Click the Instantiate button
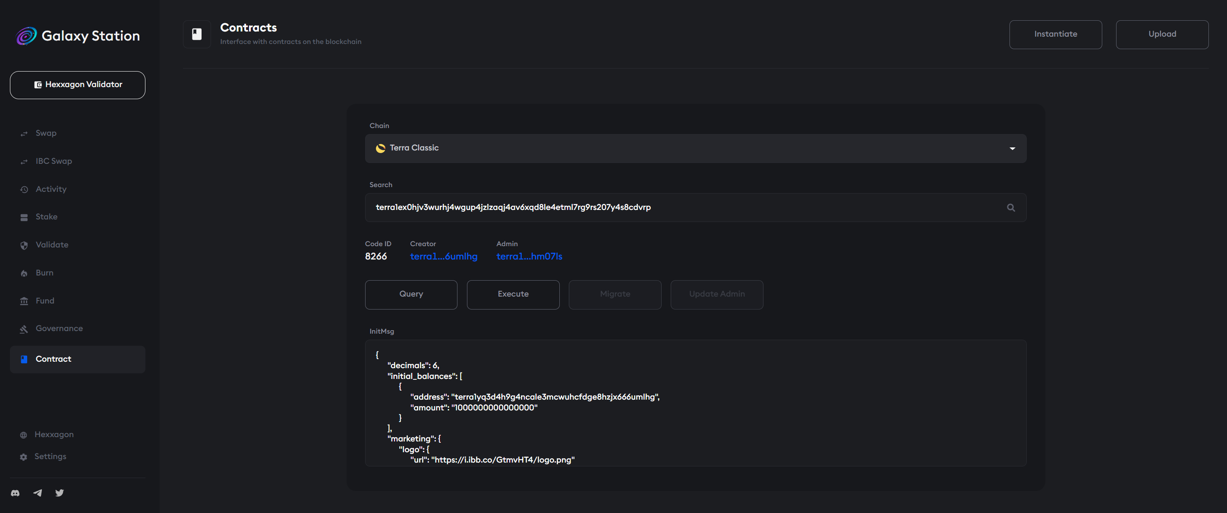1227x513 pixels. pyautogui.click(x=1055, y=34)
